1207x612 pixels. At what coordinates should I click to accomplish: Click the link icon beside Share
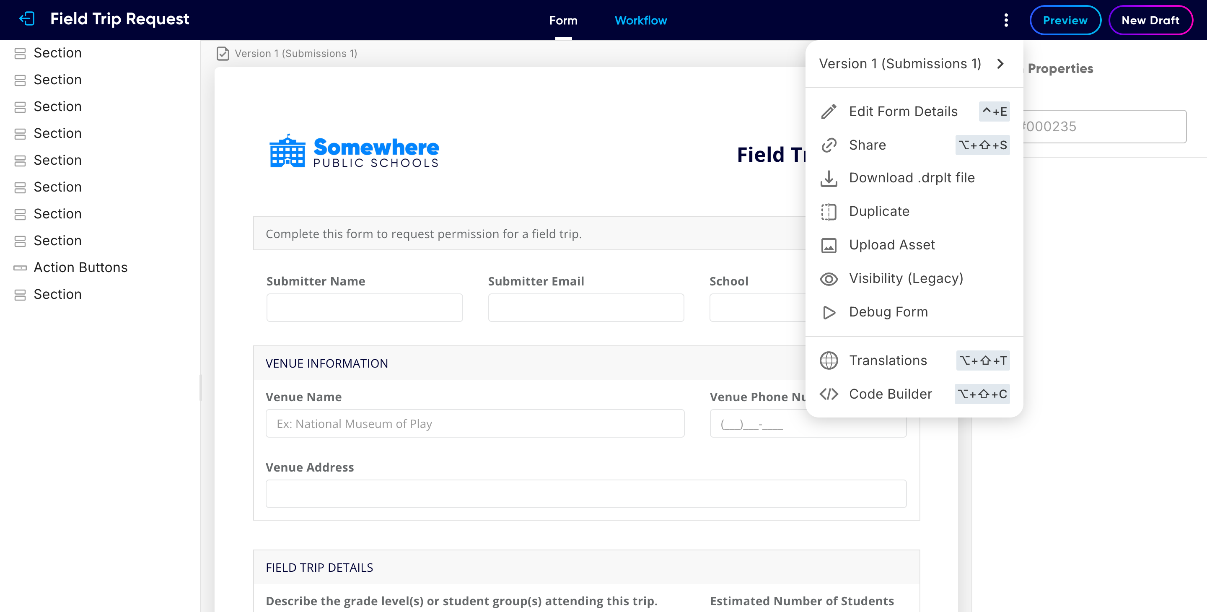pos(829,145)
